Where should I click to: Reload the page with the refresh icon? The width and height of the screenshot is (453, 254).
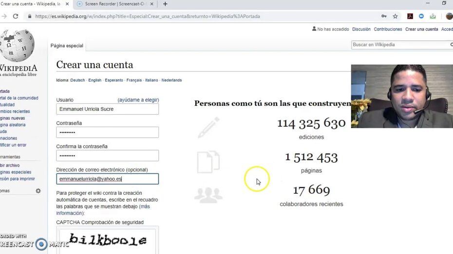pos(16,17)
